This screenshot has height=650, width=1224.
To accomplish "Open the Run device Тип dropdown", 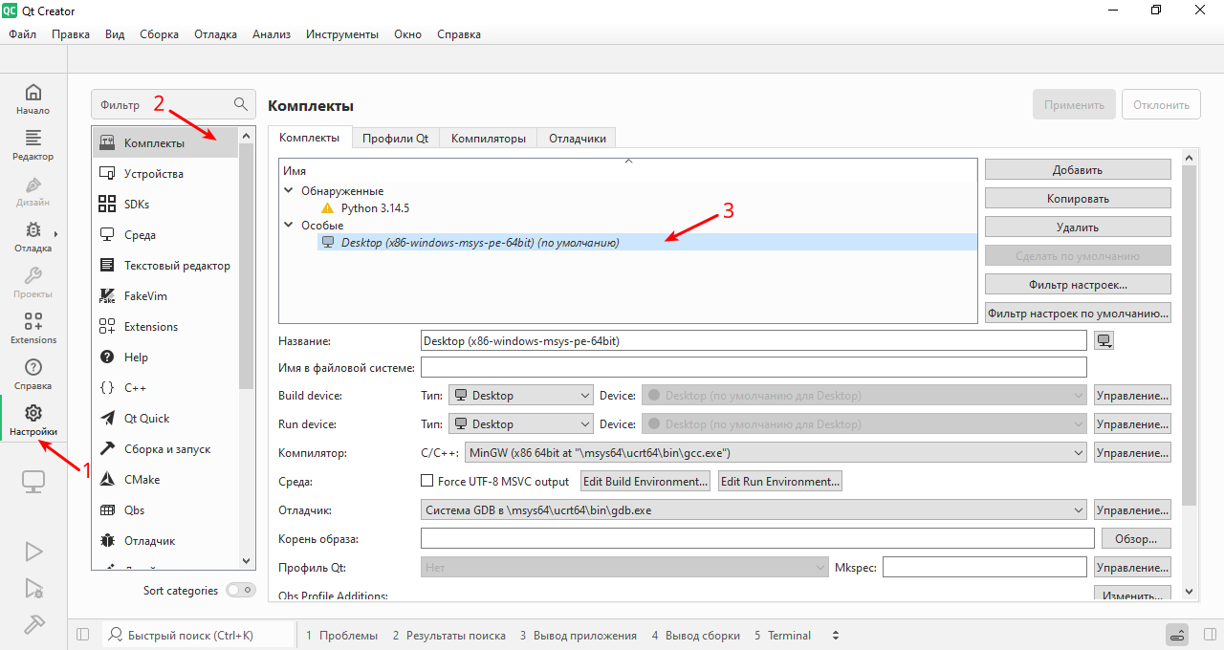I will coord(521,424).
